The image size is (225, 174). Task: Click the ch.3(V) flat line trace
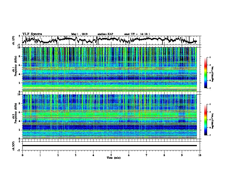click(x=109, y=146)
